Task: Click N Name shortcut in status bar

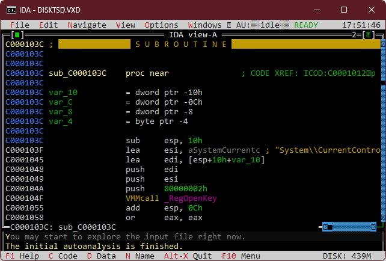Action: click(x=140, y=256)
